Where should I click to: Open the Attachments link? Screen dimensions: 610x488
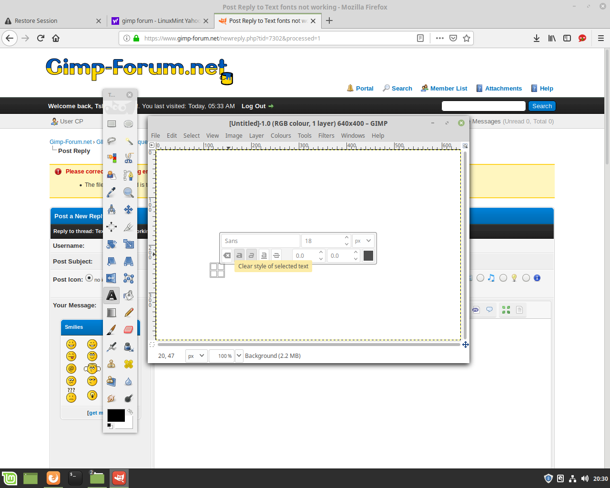click(503, 89)
